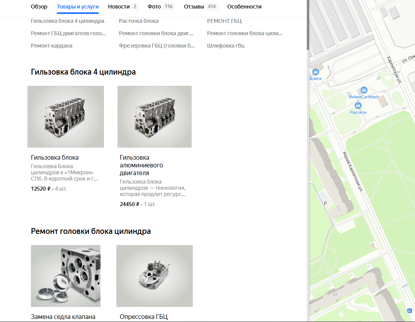The height and width of the screenshot is (322, 415).
Task: Open the Шлифовка гбц category link
Action: tap(226, 46)
